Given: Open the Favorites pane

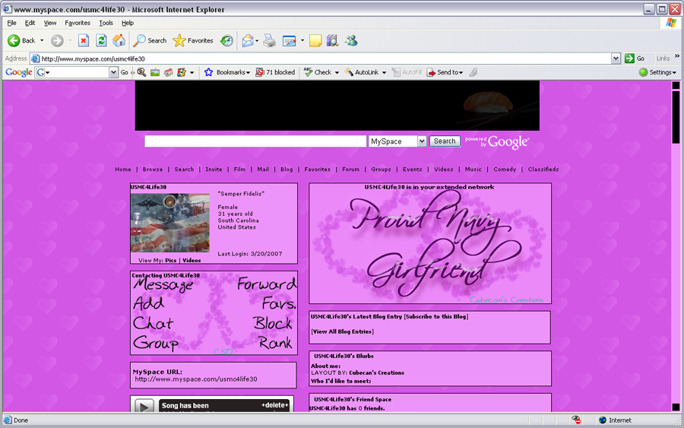Looking at the screenshot, I should [193, 40].
